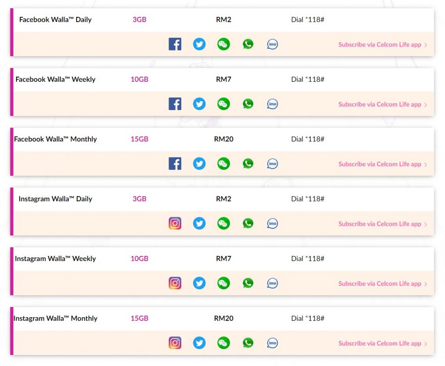Click the Instagram Walla Daily plan name

tap(55, 199)
